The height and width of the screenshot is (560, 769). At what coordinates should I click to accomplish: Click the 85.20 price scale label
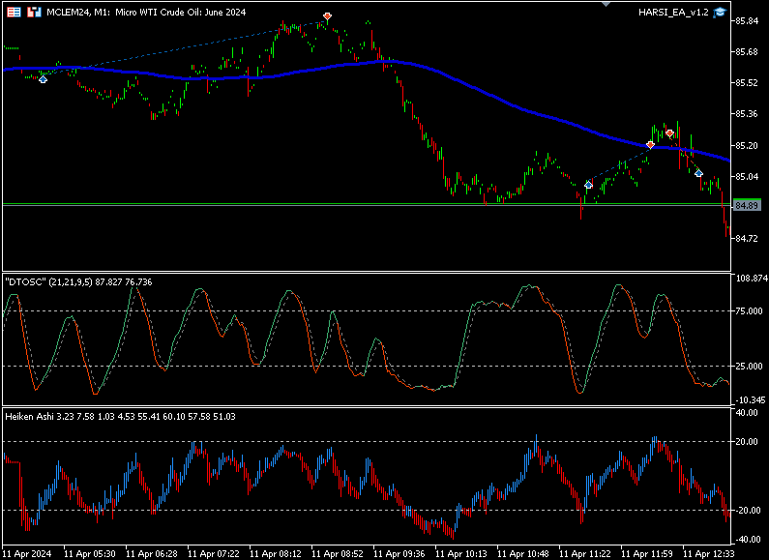[x=747, y=146]
